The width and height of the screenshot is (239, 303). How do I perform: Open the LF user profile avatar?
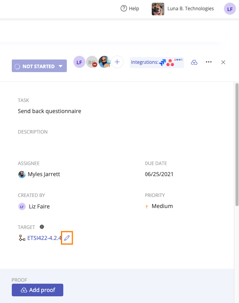230,9
